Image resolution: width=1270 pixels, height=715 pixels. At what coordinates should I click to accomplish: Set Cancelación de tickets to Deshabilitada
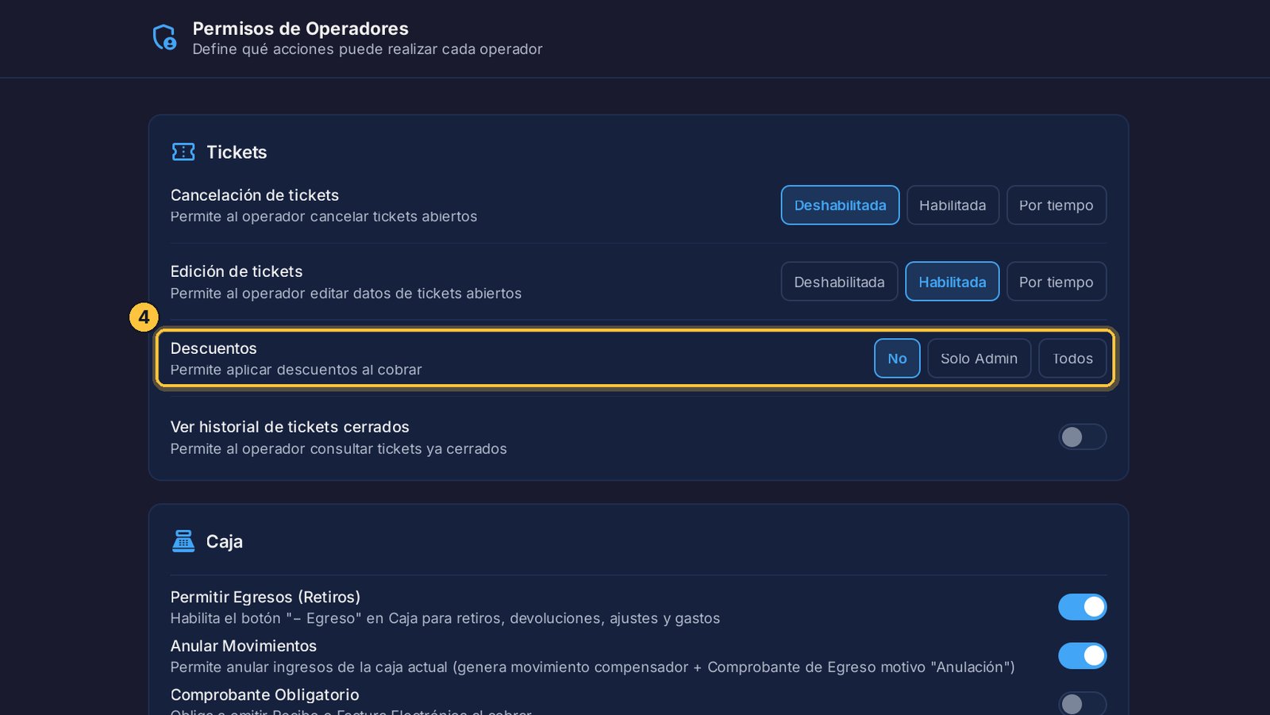pyautogui.click(x=840, y=206)
